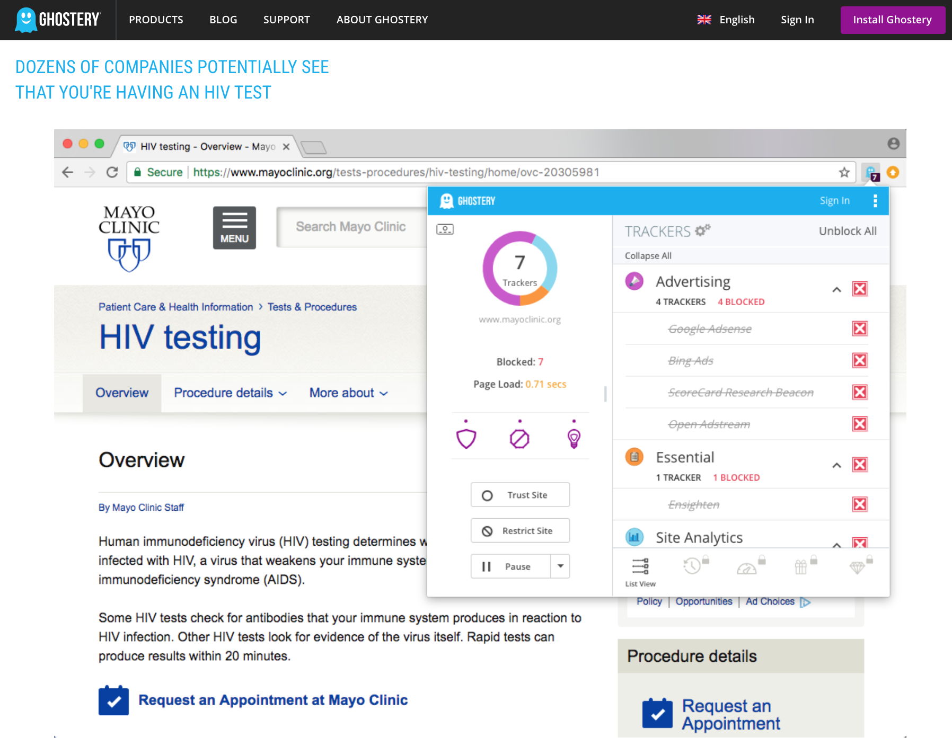Toggle block for Ensighten tracker

[x=860, y=504]
